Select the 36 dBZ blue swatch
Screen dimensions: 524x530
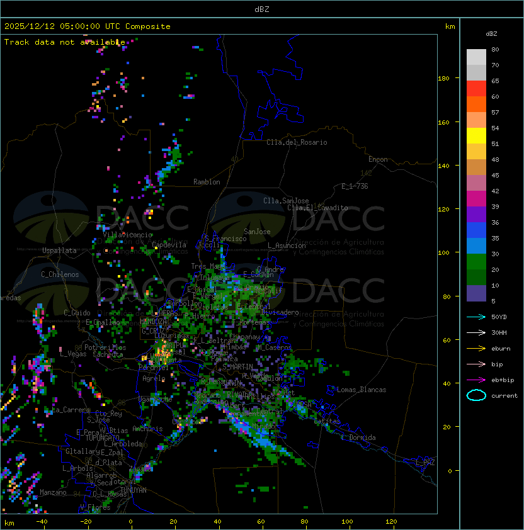point(476,230)
